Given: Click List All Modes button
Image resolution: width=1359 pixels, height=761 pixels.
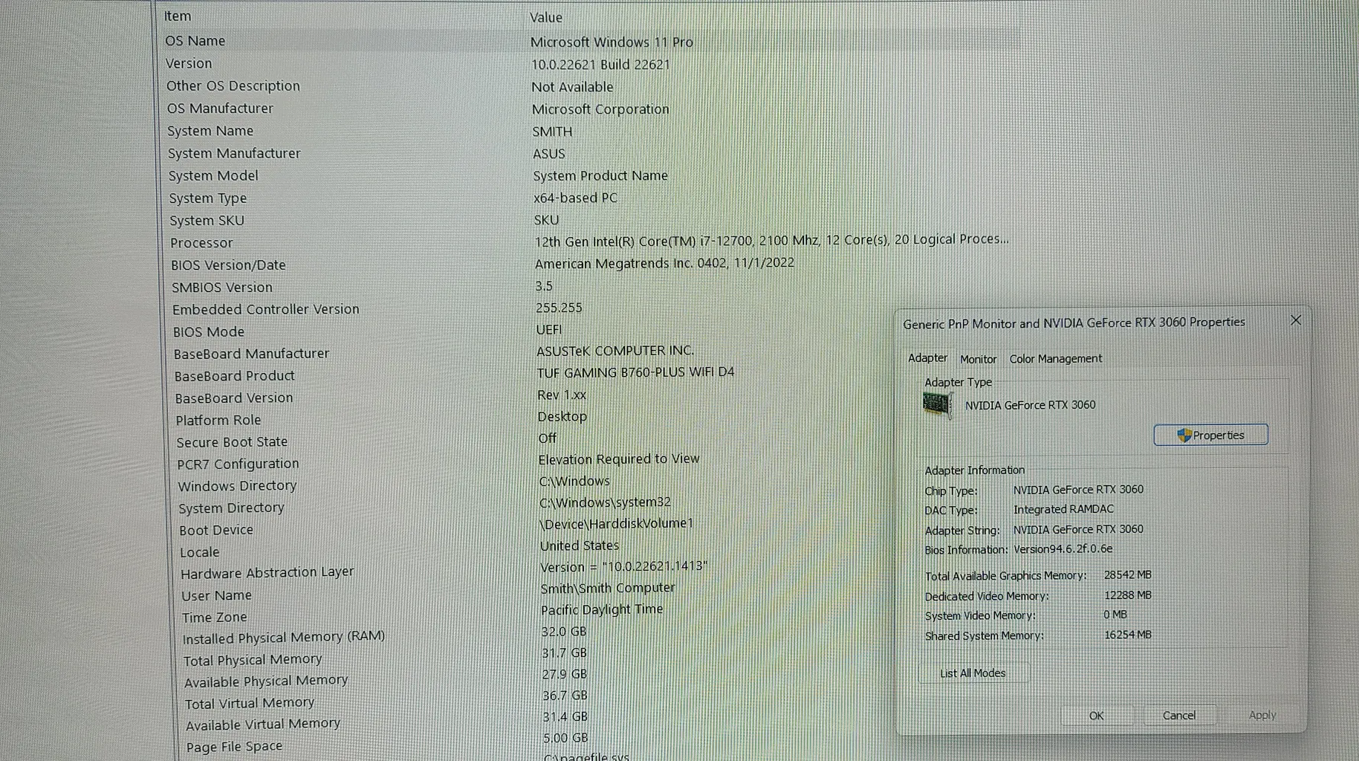Looking at the screenshot, I should (x=973, y=673).
